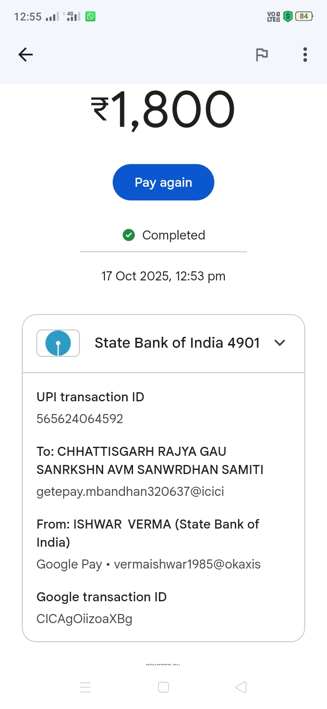This screenshot has height=709, width=327.
Task: Tap the ₹1,800 amount text
Action: [163, 110]
